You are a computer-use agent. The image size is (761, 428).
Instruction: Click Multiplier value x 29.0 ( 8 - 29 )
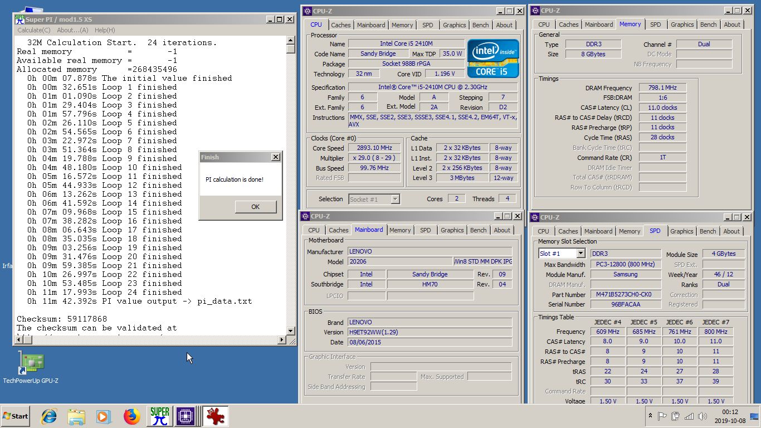coord(374,158)
